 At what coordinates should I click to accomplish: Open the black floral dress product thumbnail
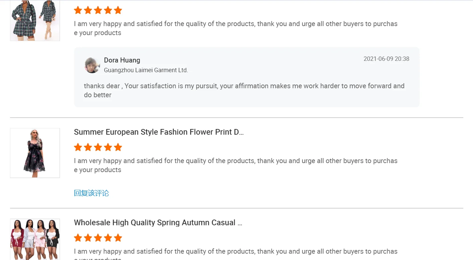pyautogui.click(x=35, y=153)
